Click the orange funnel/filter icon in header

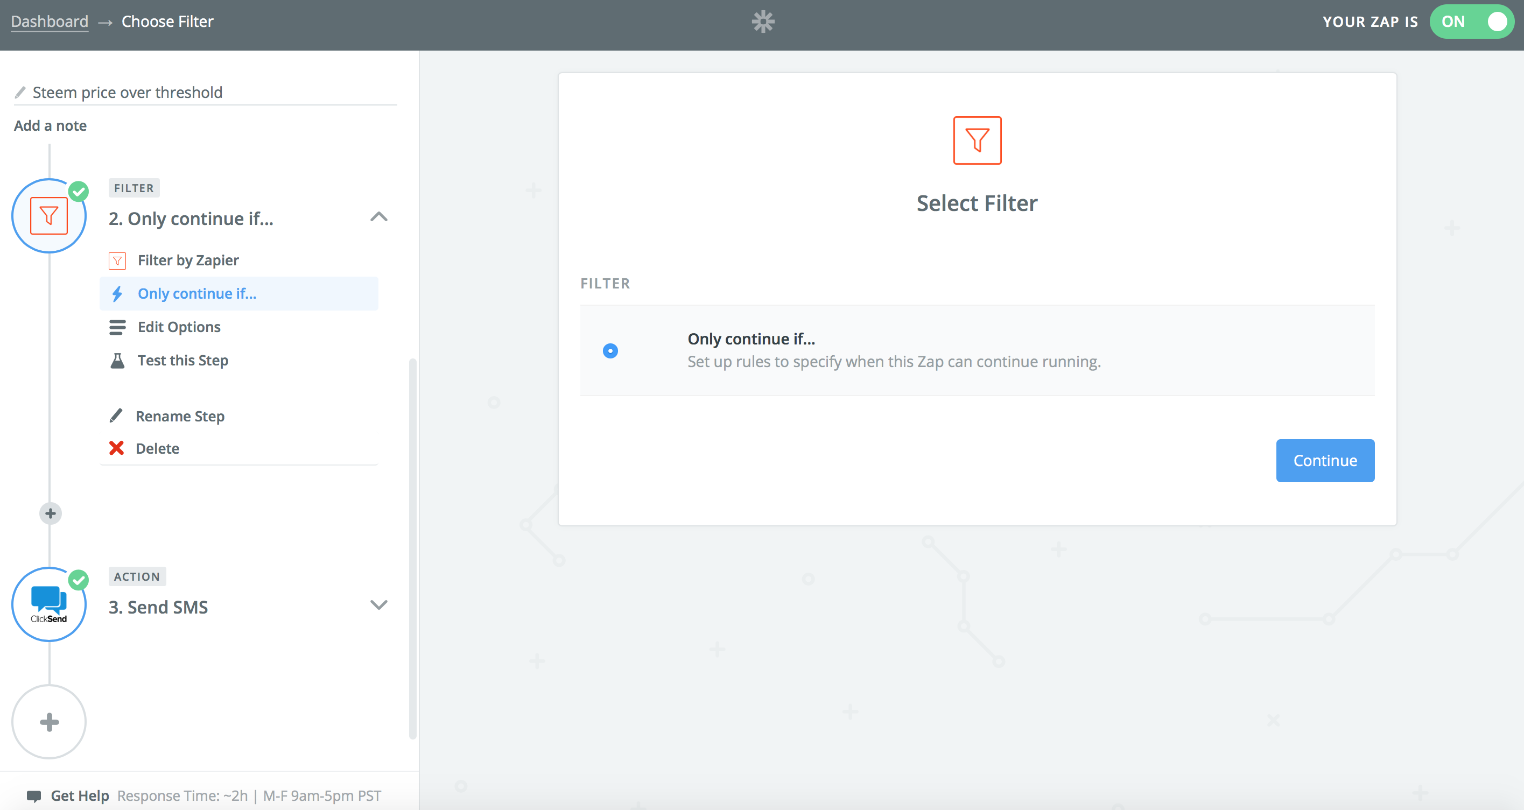pyautogui.click(x=977, y=140)
